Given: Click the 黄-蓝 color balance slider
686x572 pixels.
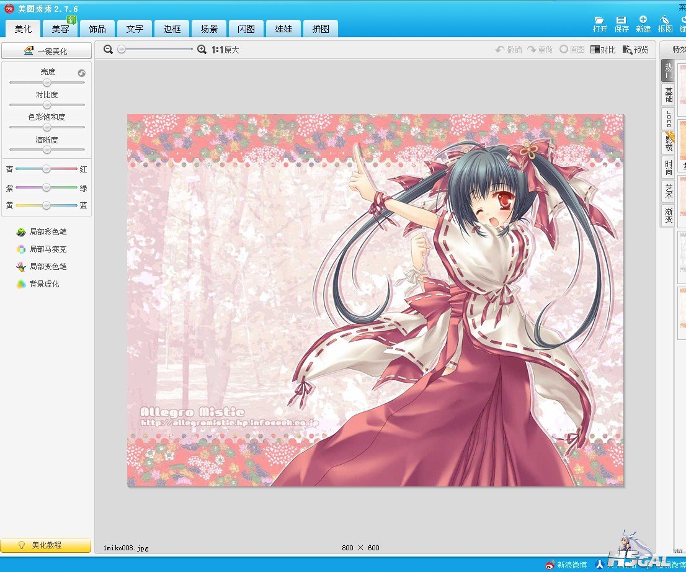Looking at the screenshot, I should click(x=47, y=205).
